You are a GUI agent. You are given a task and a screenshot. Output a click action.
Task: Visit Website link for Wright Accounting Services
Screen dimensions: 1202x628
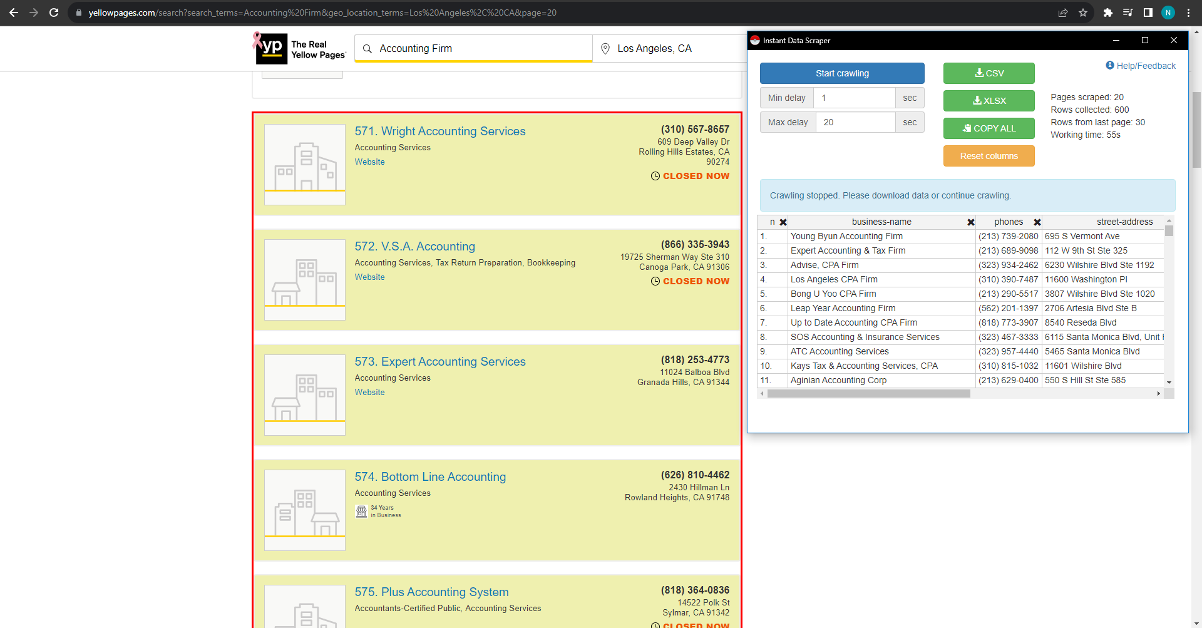point(370,162)
